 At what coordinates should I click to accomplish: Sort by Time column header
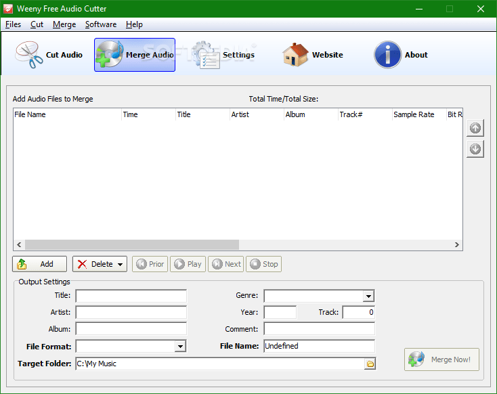(x=149, y=114)
